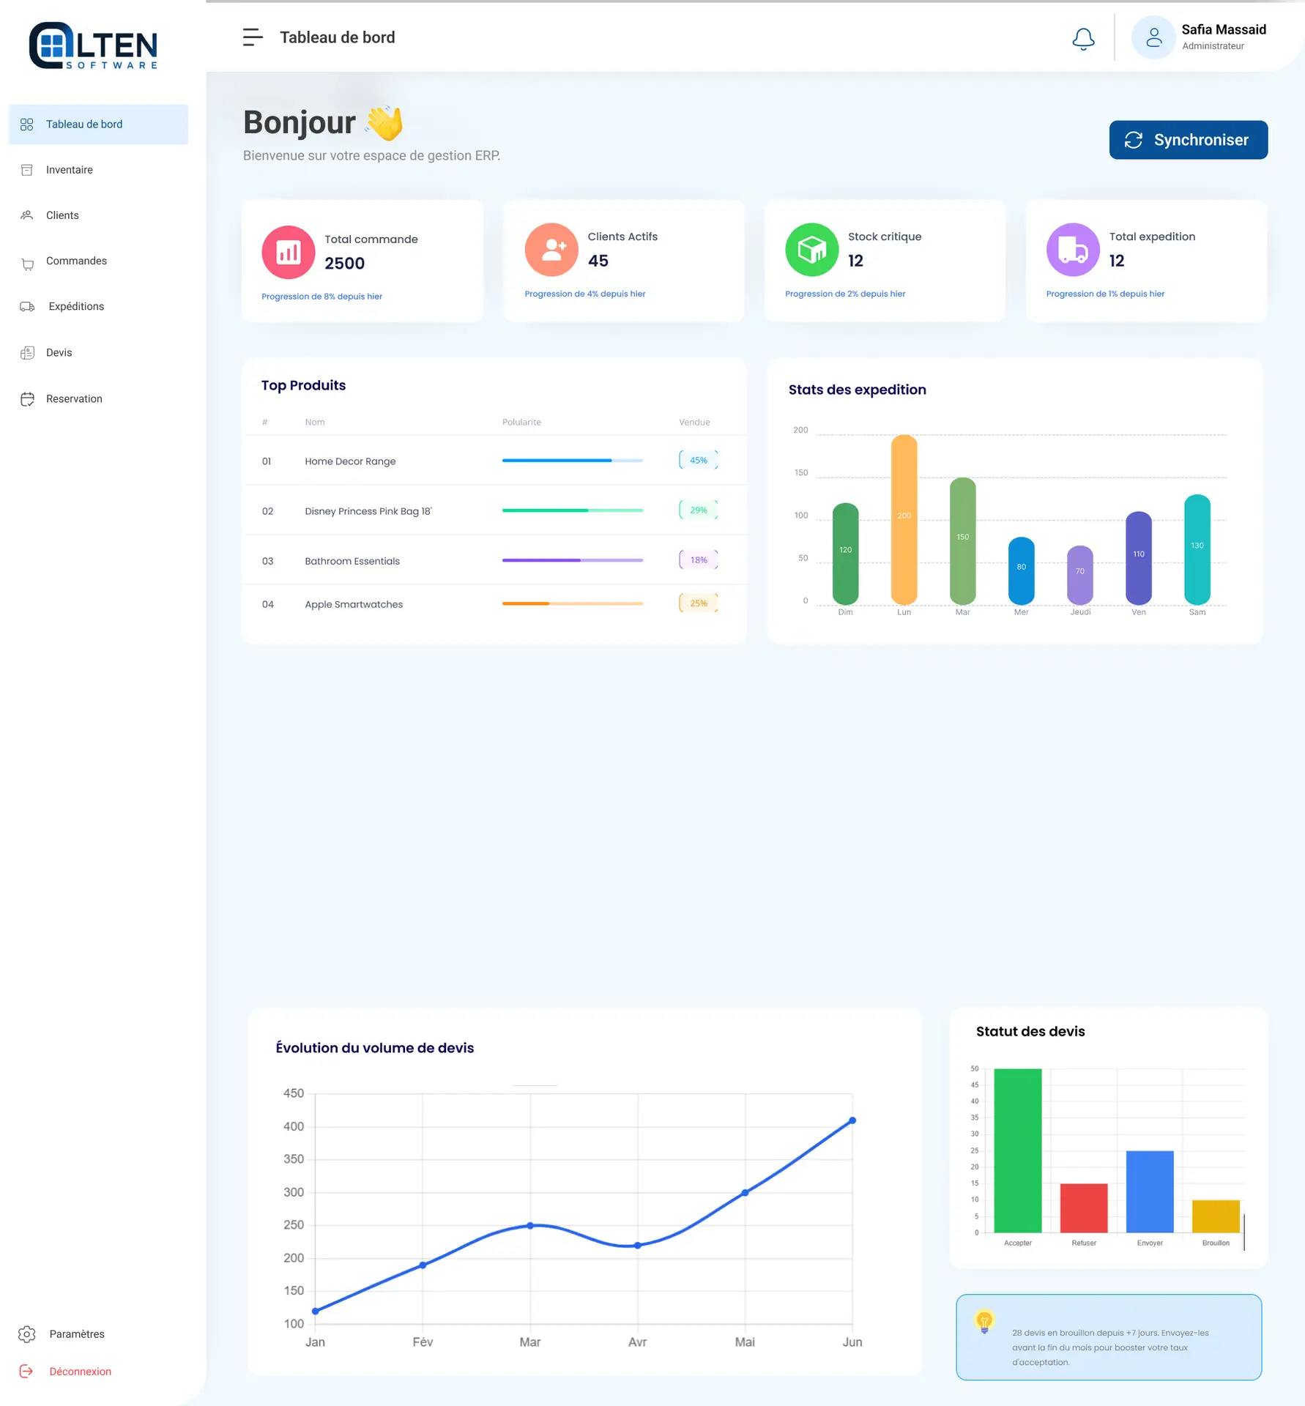Click the 45% sold badge
The width and height of the screenshot is (1305, 1406).
tap(698, 461)
